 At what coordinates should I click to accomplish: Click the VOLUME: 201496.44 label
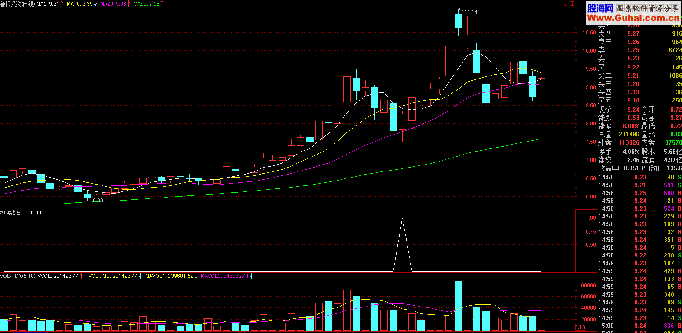(x=113, y=276)
